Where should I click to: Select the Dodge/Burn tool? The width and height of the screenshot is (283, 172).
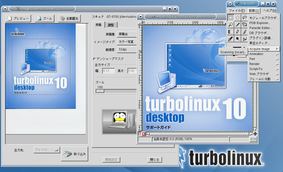coord(237,39)
